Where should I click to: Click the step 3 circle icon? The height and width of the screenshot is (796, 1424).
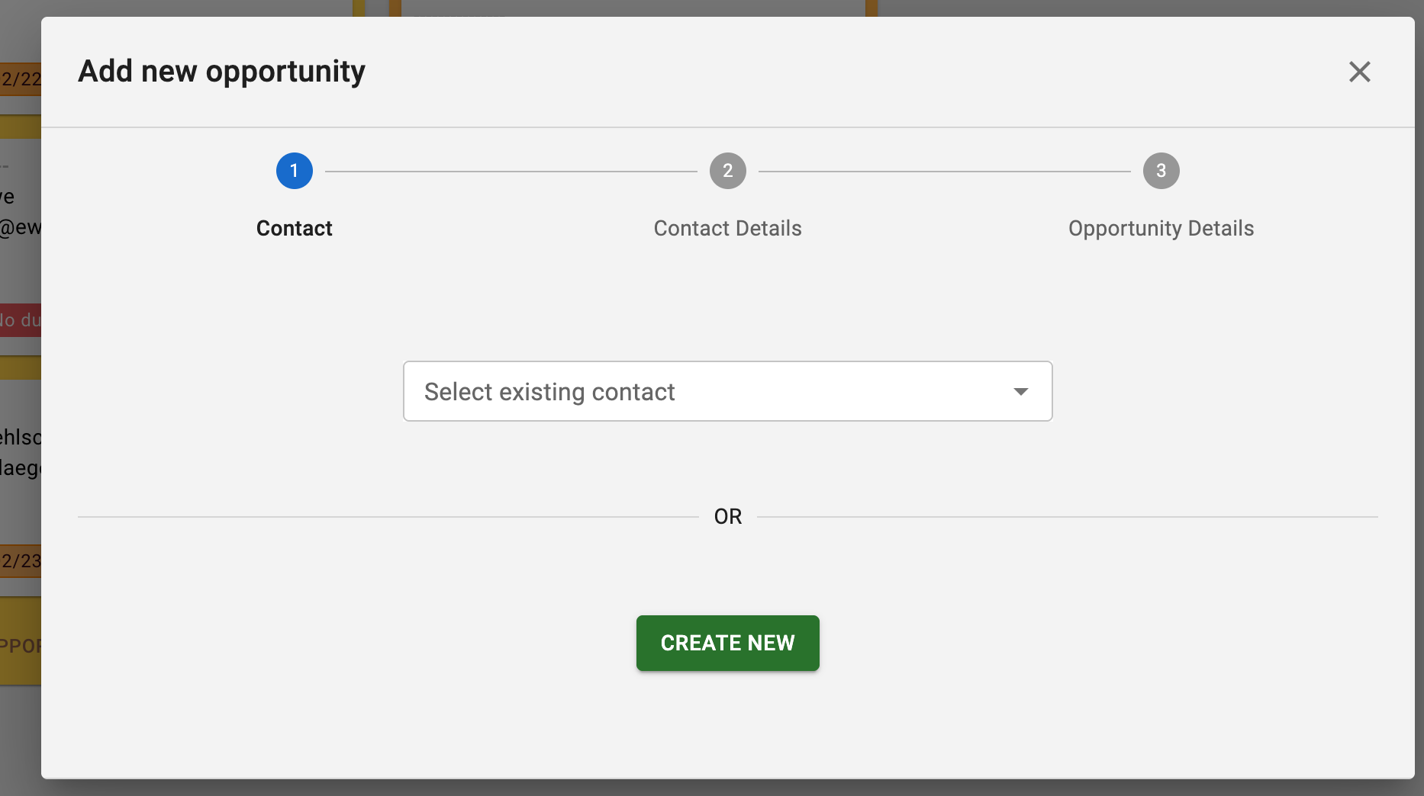click(x=1161, y=171)
